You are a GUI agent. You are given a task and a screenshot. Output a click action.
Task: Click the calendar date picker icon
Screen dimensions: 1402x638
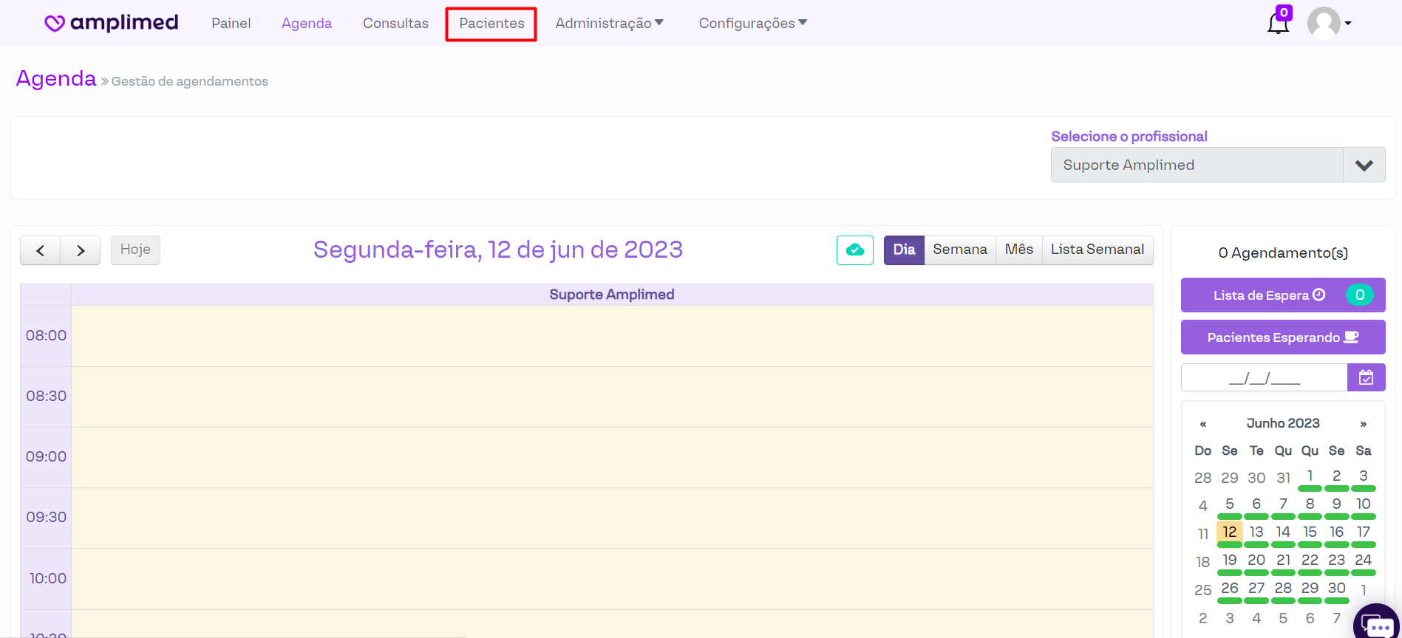(1366, 377)
